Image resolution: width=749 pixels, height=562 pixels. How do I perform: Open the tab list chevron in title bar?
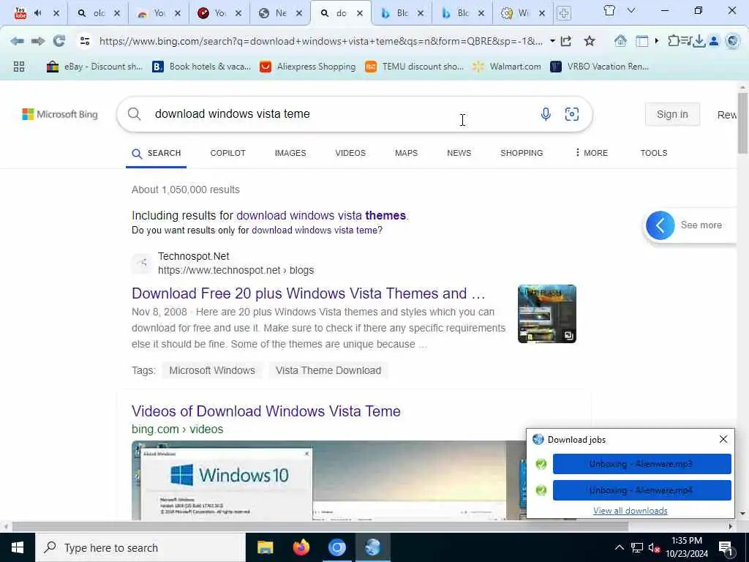(631, 10)
